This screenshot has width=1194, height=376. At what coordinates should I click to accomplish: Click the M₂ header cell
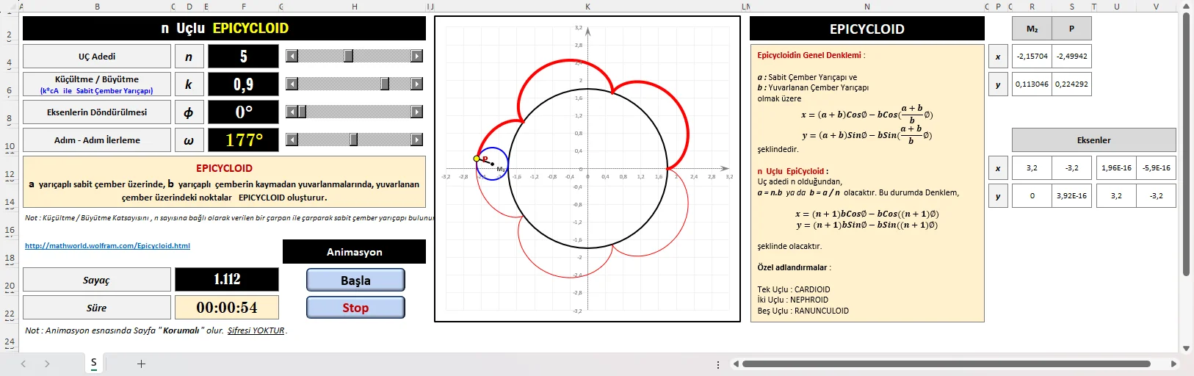point(1032,29)
